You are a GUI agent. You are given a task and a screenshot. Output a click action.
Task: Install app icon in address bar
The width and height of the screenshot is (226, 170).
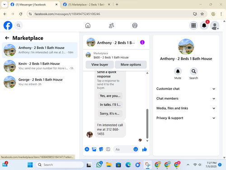point(195,14)
